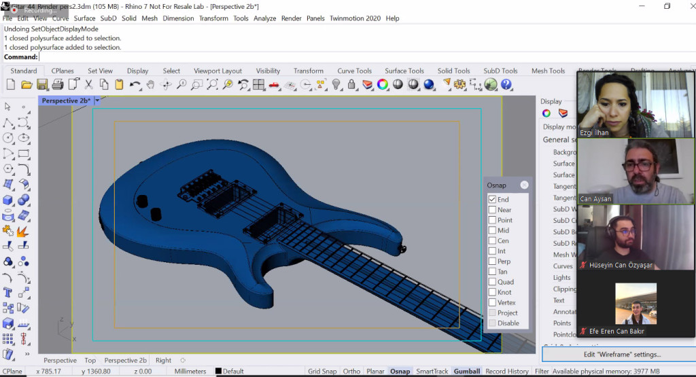The height and width of the screenshot is (377, 696).
Task: Select the Text object tool
Action: click(8, 292)
